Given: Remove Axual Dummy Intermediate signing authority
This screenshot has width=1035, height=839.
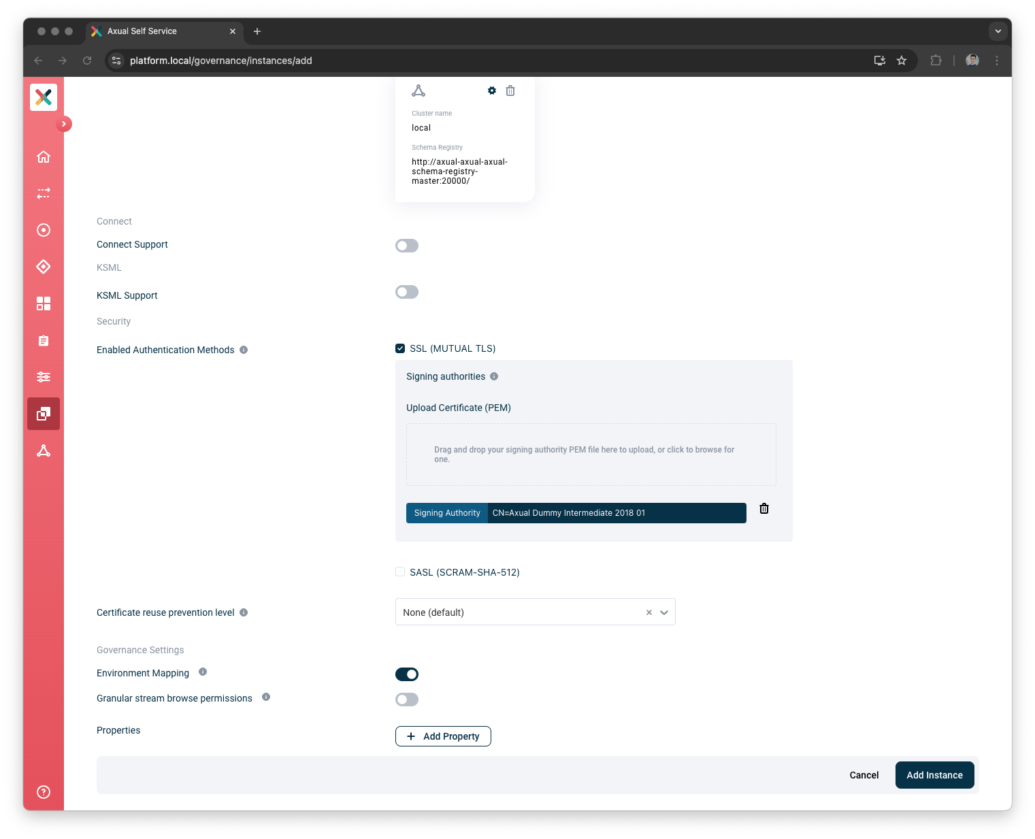Looking at the screenshot, I should tap(764, 508).
